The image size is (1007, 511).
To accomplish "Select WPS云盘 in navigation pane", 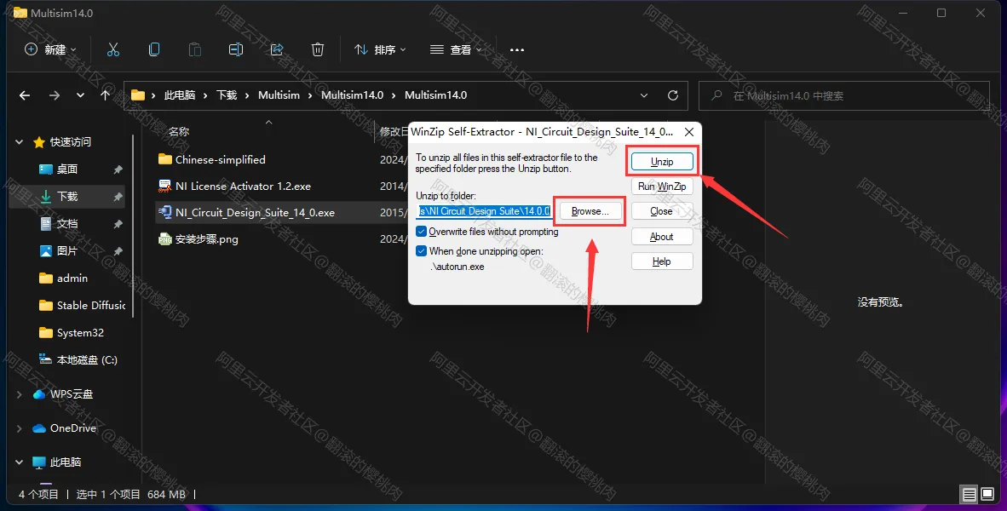I will 72,394.
